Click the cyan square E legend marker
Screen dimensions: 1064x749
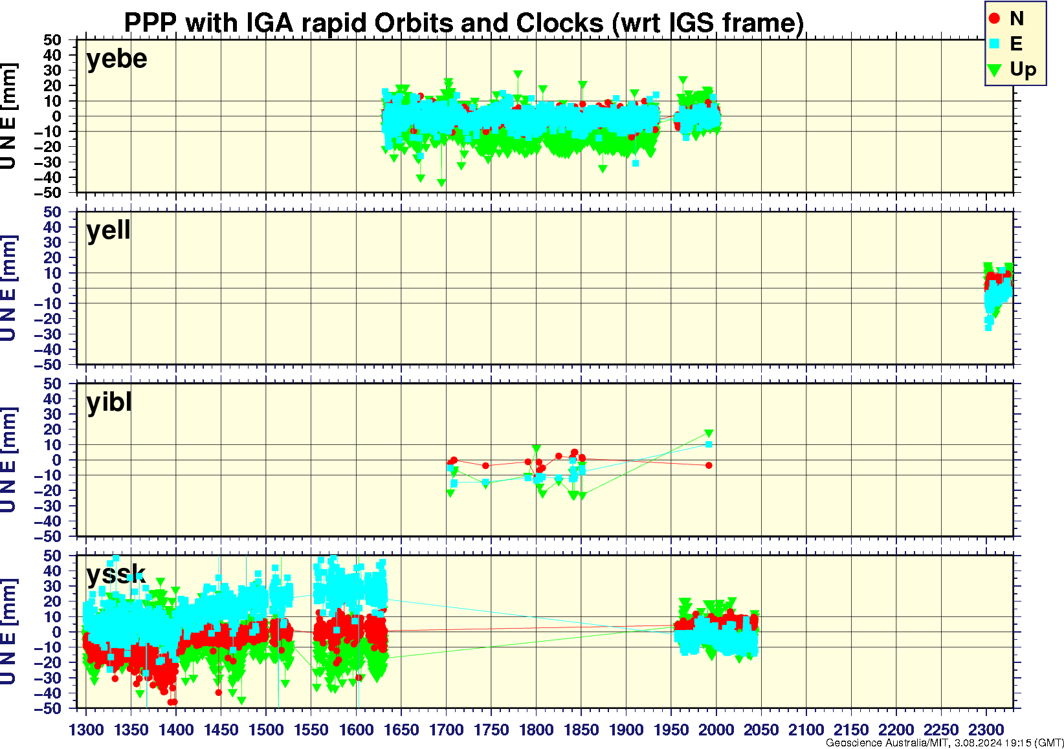[x=995, y=44]
